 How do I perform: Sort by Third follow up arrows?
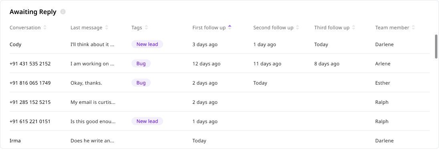(x=353, y=27)
